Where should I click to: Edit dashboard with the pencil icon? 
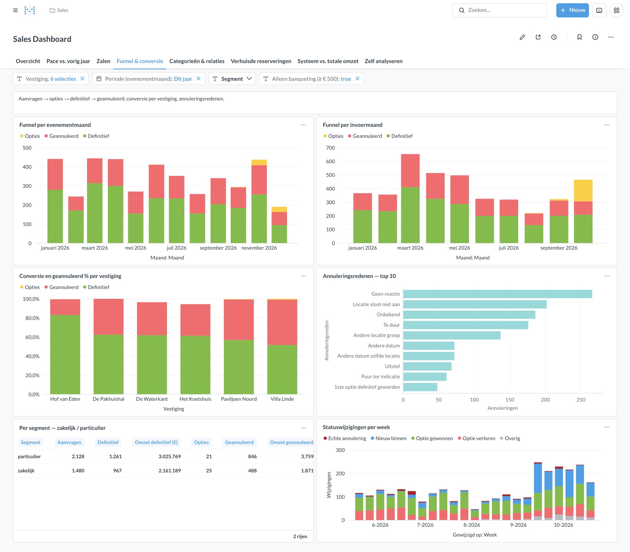522,37
